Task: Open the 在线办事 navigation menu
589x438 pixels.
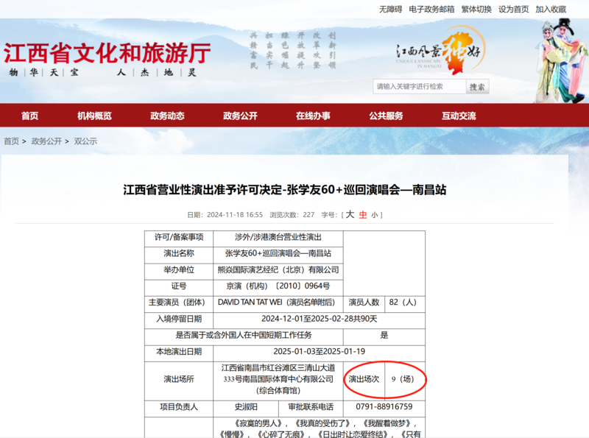Action: [313, 116]
